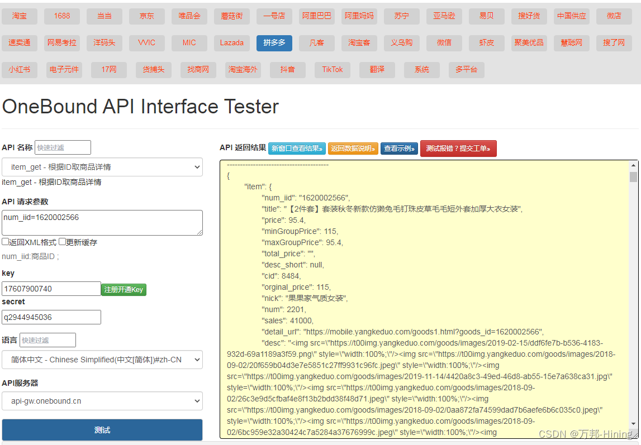
Task: Click the green 注册开通Key button
Action: (124, 289)
